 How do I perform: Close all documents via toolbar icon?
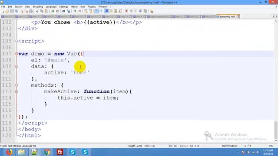(26, 11)
